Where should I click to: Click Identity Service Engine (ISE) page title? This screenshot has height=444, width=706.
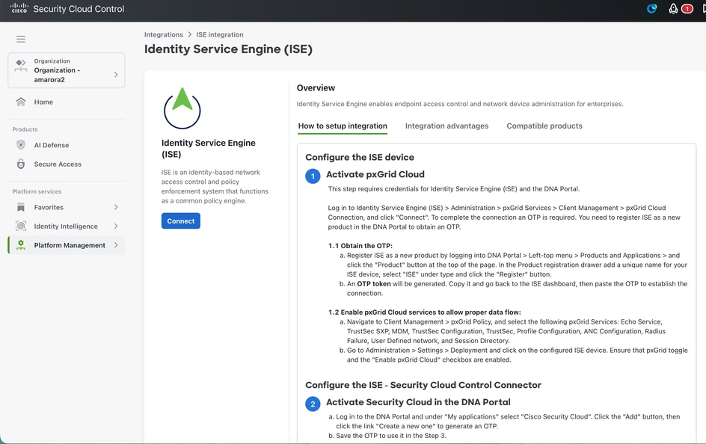(x=228, y=49)
